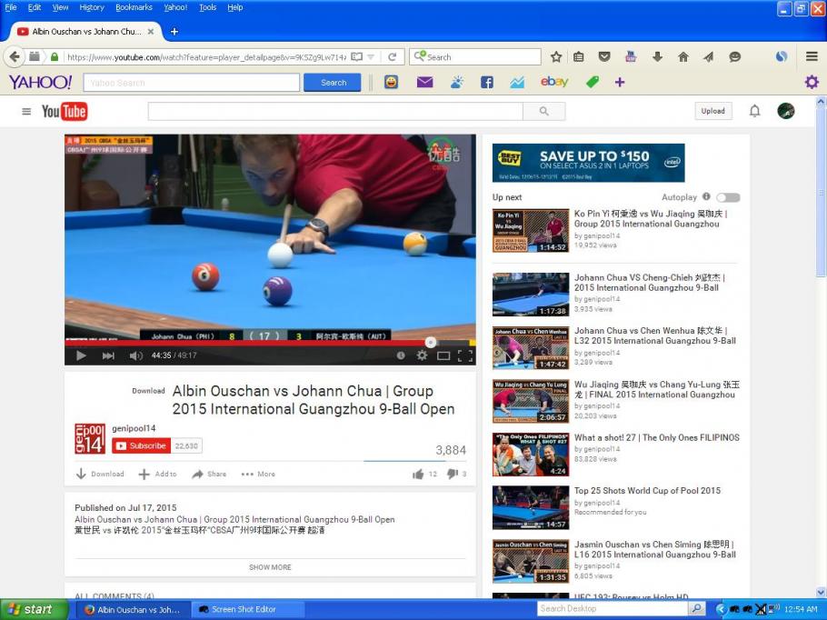Click the Upload button

(713, 111)
